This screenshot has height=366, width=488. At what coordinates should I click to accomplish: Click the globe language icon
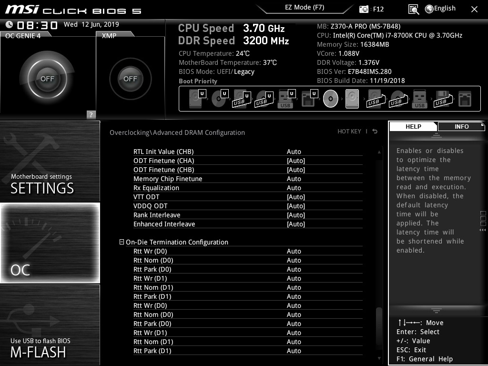pos(429,9)
